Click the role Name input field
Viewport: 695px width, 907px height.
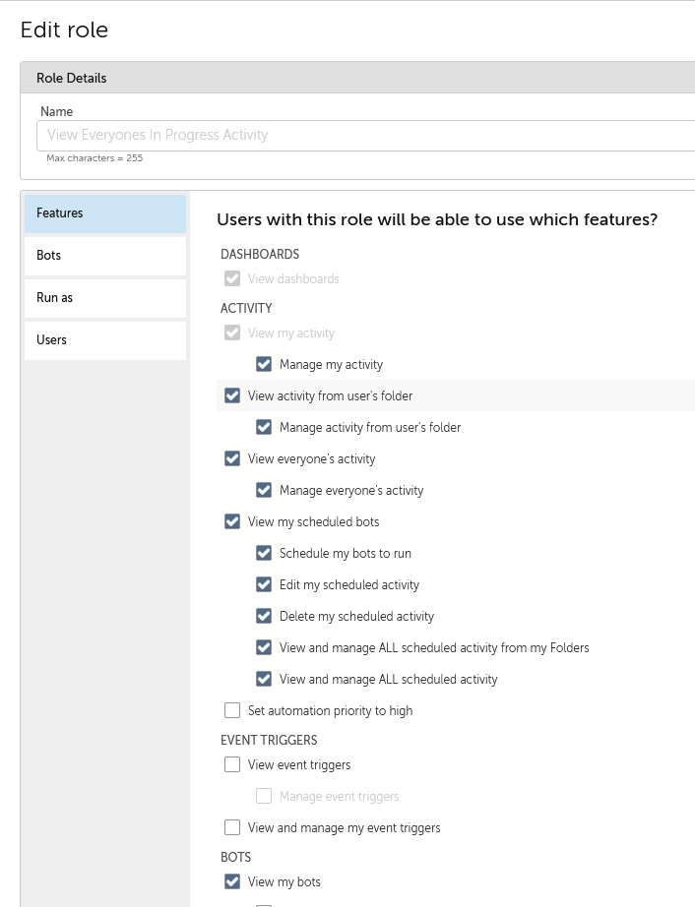click(x=366, y=136)
